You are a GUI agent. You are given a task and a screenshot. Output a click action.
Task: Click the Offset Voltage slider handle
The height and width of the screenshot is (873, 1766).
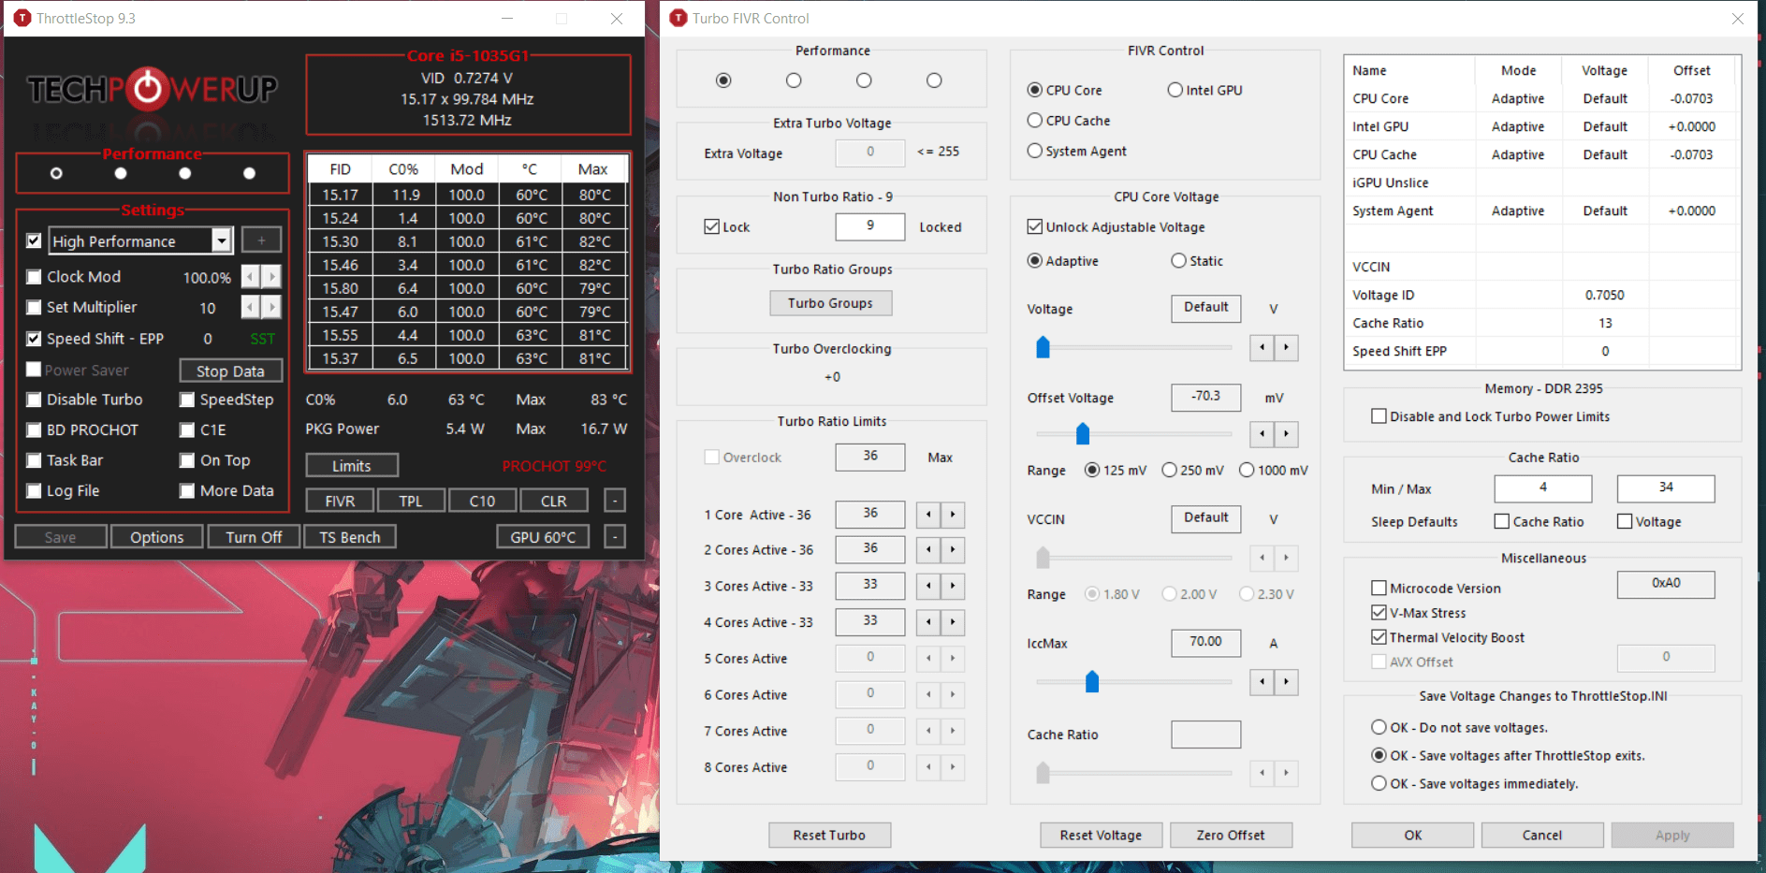1083,433
